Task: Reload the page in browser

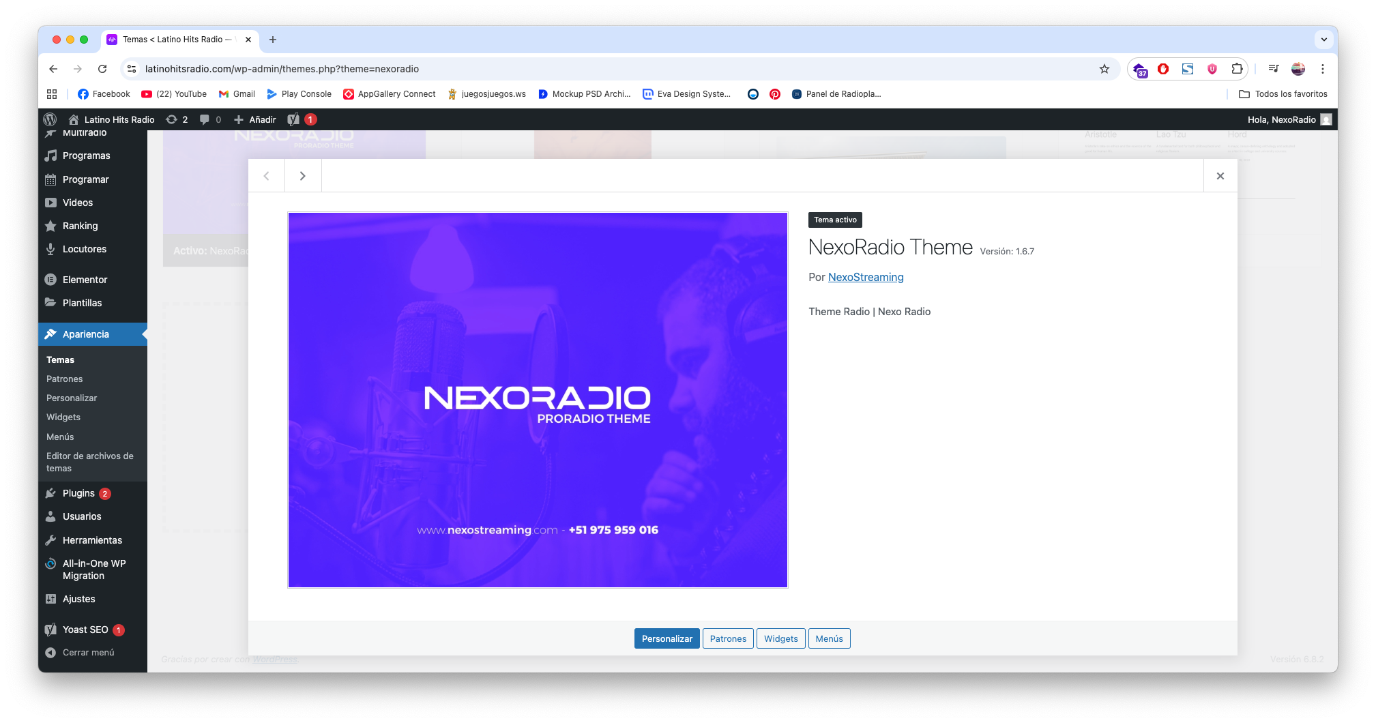Action: tap(102, 69)
